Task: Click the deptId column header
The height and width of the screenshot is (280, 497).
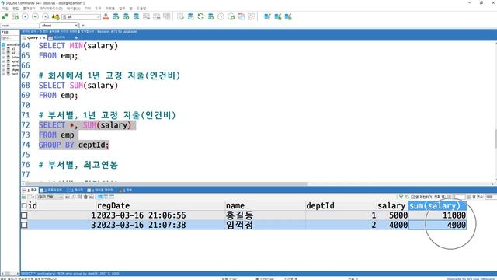Action: coord(341,205)
